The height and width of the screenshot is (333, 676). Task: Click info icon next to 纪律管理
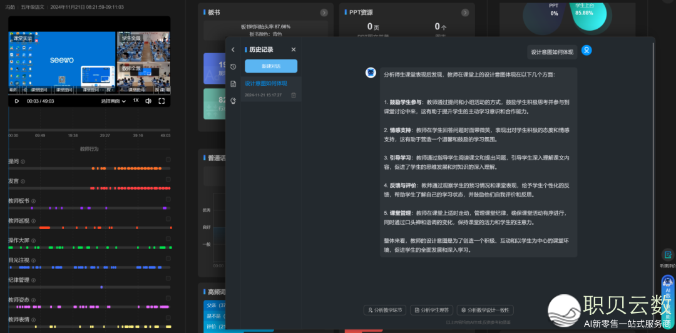(x=34, y=280)
